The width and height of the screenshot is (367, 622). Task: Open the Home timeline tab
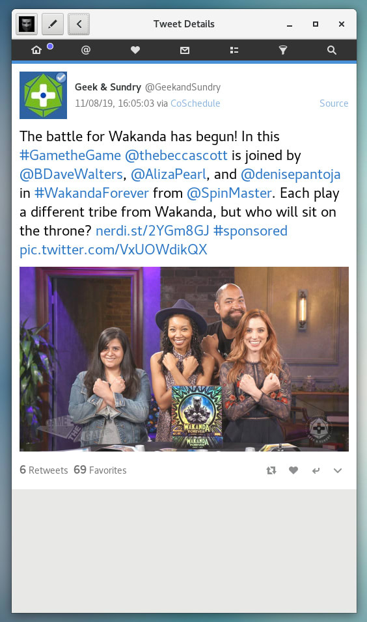[36, 50]
